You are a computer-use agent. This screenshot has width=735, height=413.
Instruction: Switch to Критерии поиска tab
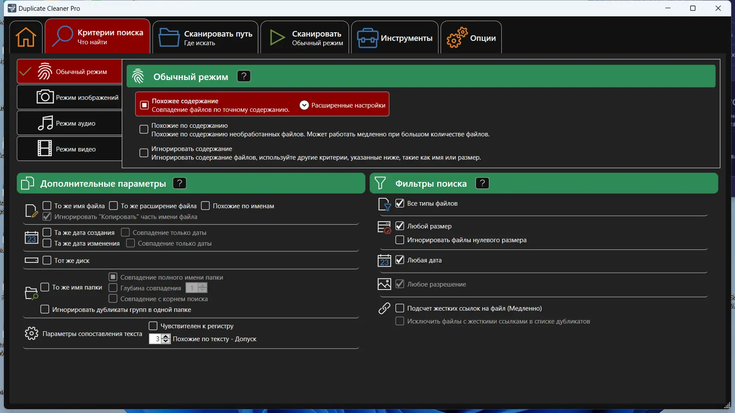98,37
